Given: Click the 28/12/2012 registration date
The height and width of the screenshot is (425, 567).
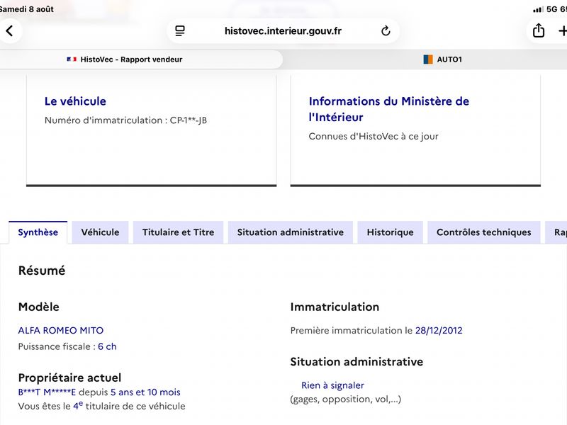Looking at the screenshot, I should pyautogui.click(x=439, y=330).
